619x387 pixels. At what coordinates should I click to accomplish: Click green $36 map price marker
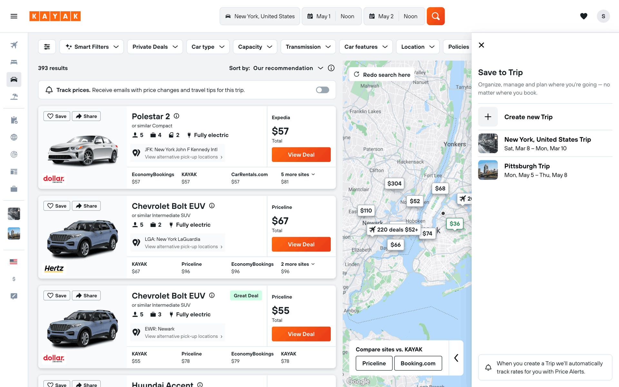click(x=455, y=224)
